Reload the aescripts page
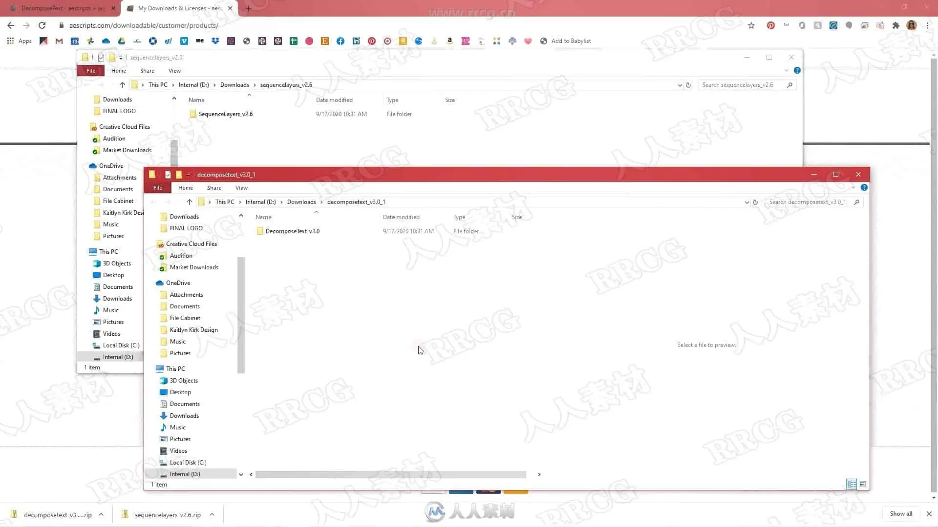Image resolution: width=938 pixels, height=527 pixels. (42, 25)
